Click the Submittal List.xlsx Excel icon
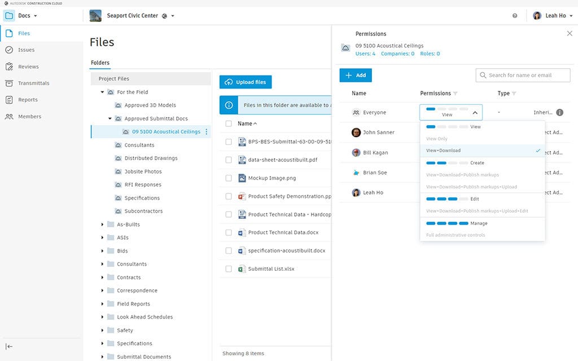Viewport: 578px width, 361px height. pos(242,269)
